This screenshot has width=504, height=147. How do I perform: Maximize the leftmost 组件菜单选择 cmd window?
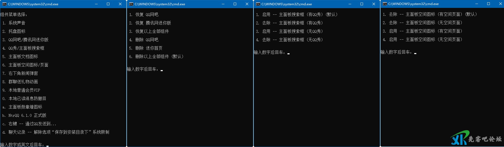[x=108, y=4]
